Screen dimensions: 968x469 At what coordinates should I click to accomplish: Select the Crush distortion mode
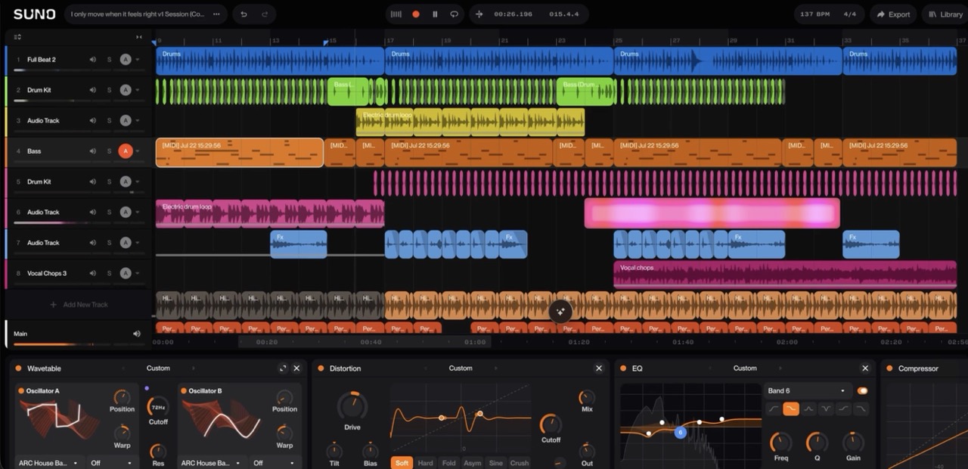tap(520, 463)
